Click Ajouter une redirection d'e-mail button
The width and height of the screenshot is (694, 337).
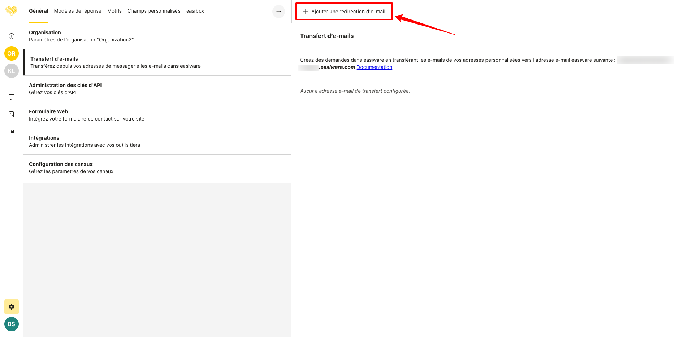pyautogui.click(x=344, y=12)
